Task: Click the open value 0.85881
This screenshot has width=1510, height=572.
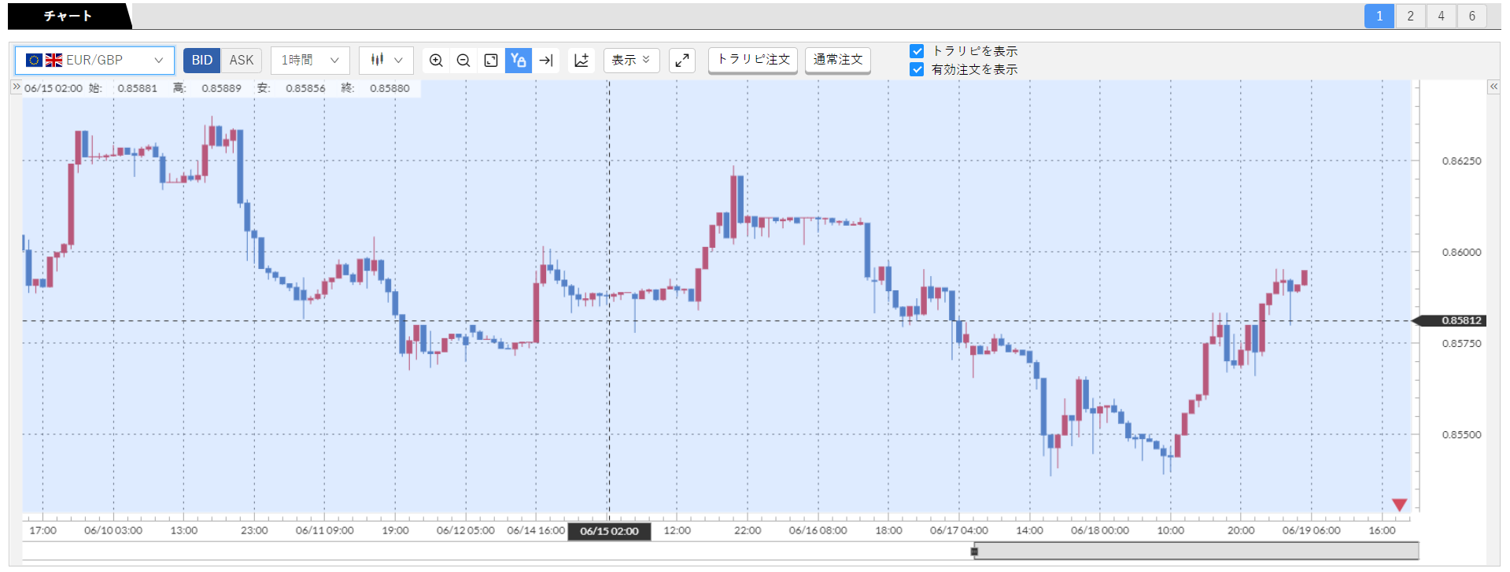Action: click(x=138, y=88)
